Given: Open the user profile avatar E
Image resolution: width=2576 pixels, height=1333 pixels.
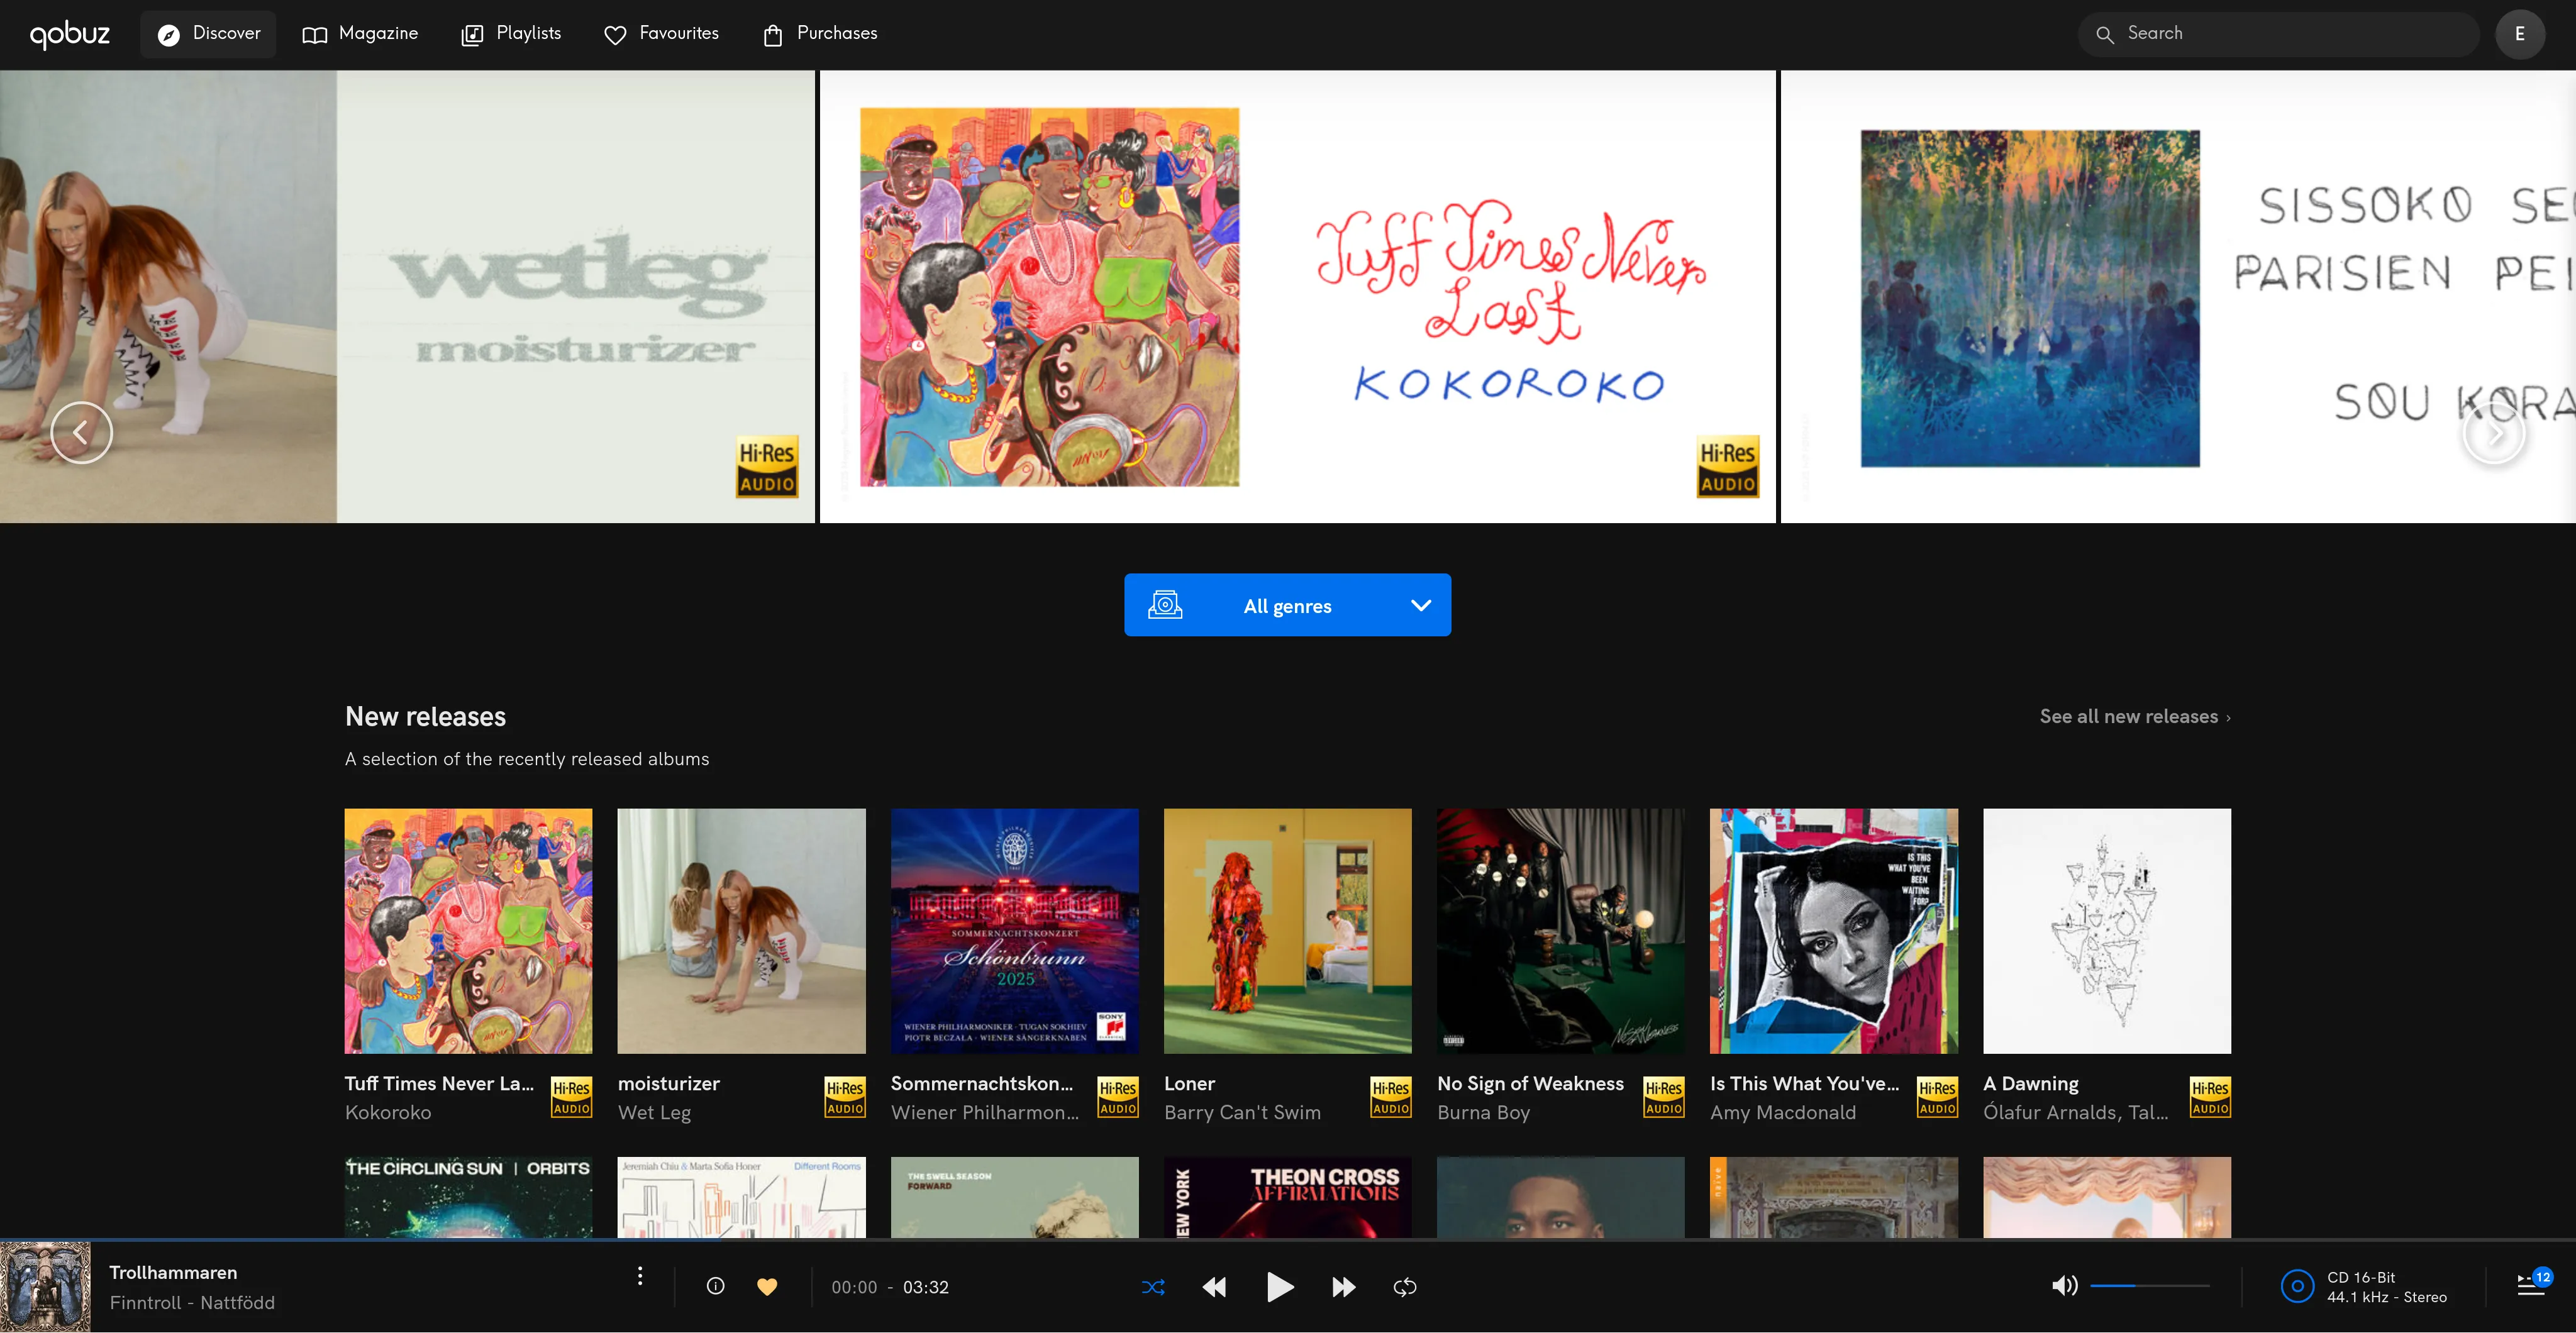Looking at the screenshot, I should point(2519,34).
